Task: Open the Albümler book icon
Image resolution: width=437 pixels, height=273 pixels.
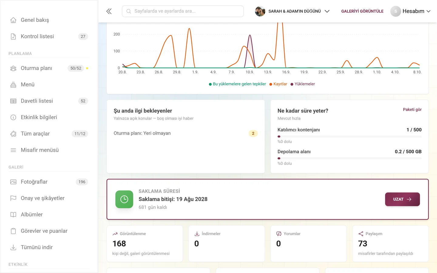Action: point(13,215)
